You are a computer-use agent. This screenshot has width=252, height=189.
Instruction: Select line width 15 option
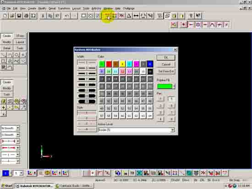86,102
